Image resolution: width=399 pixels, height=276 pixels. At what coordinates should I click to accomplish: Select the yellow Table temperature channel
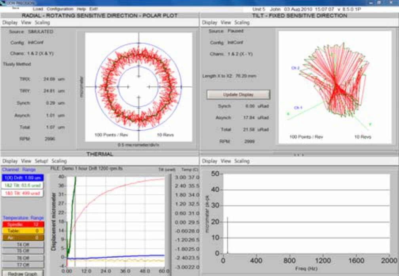23,231
